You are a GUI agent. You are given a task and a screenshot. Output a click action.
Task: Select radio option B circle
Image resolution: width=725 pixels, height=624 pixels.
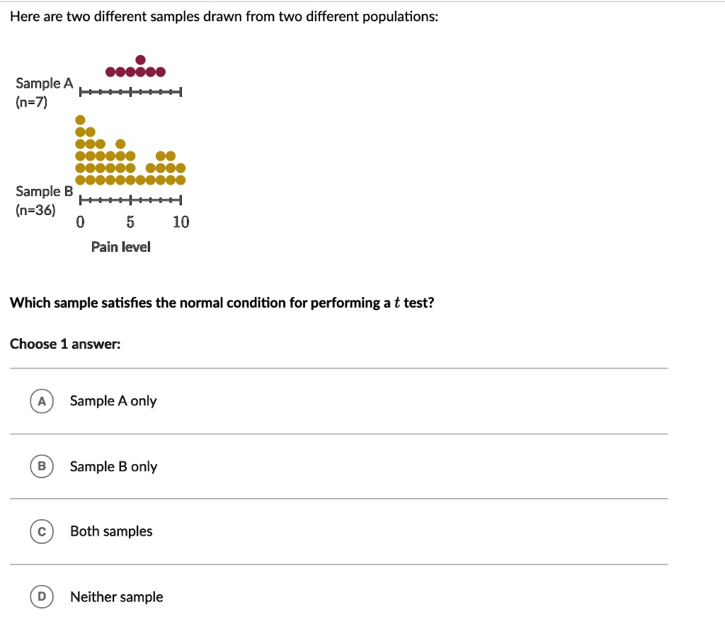(42, 466)
